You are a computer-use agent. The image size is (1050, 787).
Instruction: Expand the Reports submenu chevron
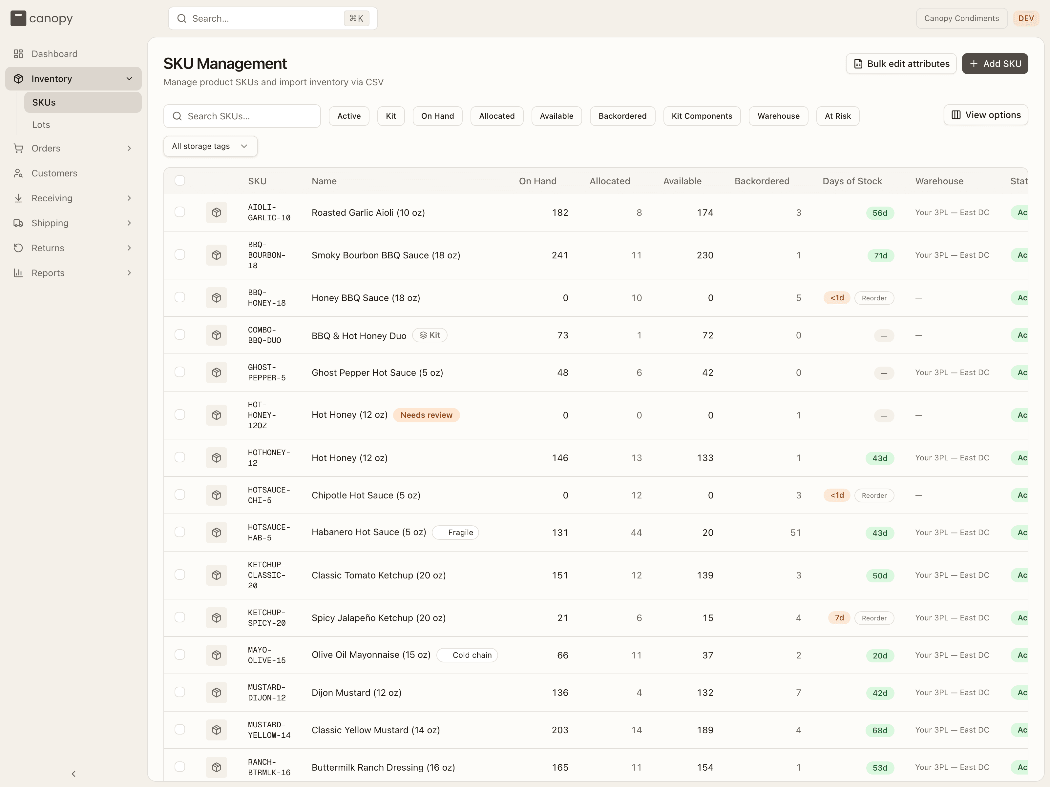(x=129, y=273)
